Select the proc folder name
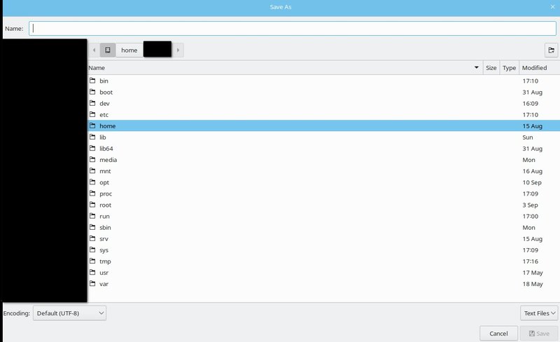The width and height of the screenshot is (560, 342). (x=106, y=194)
